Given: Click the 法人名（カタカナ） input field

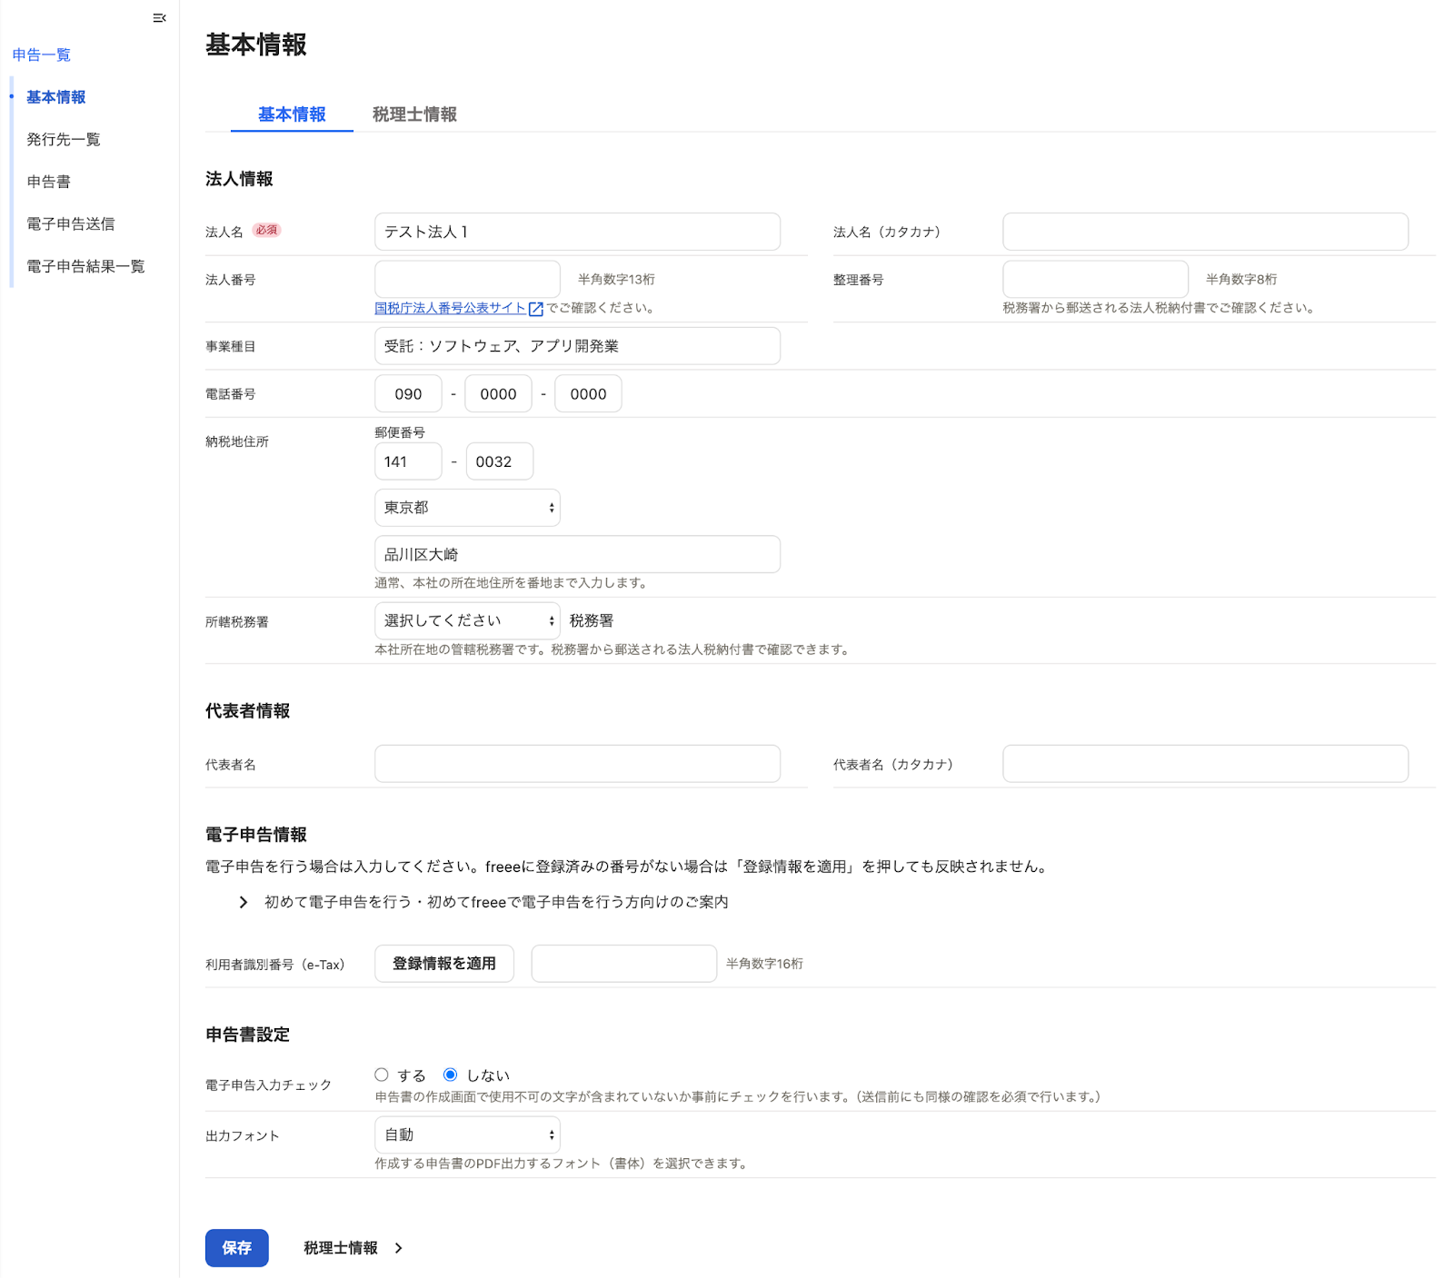Looking at the screenshot, I should coord(1205,232).
